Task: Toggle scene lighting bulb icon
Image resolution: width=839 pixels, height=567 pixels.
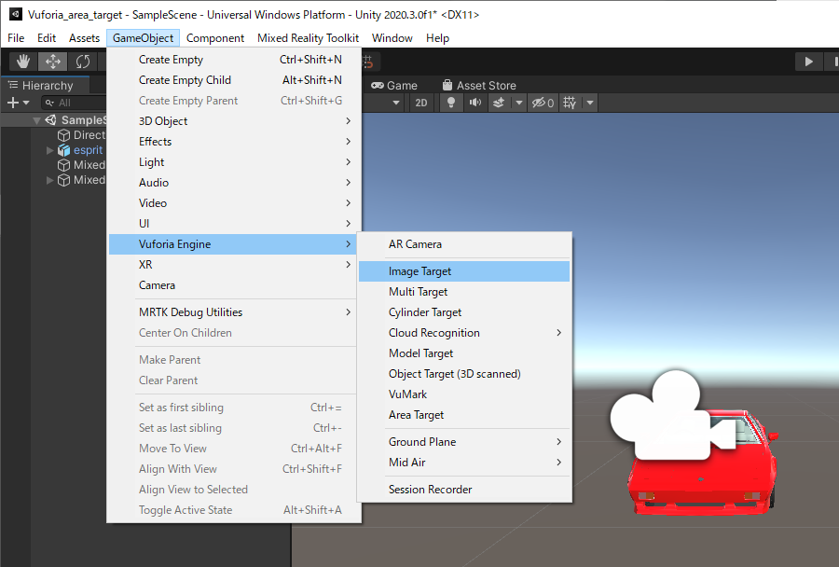Action: click(x=451, y=103)
